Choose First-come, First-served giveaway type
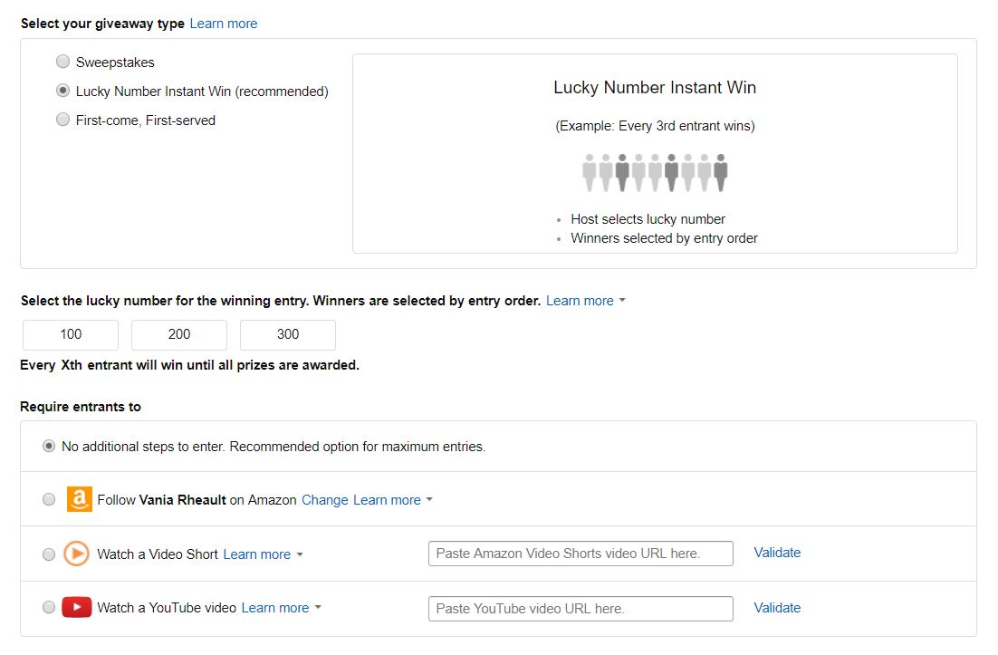 [x=62, y=120]
